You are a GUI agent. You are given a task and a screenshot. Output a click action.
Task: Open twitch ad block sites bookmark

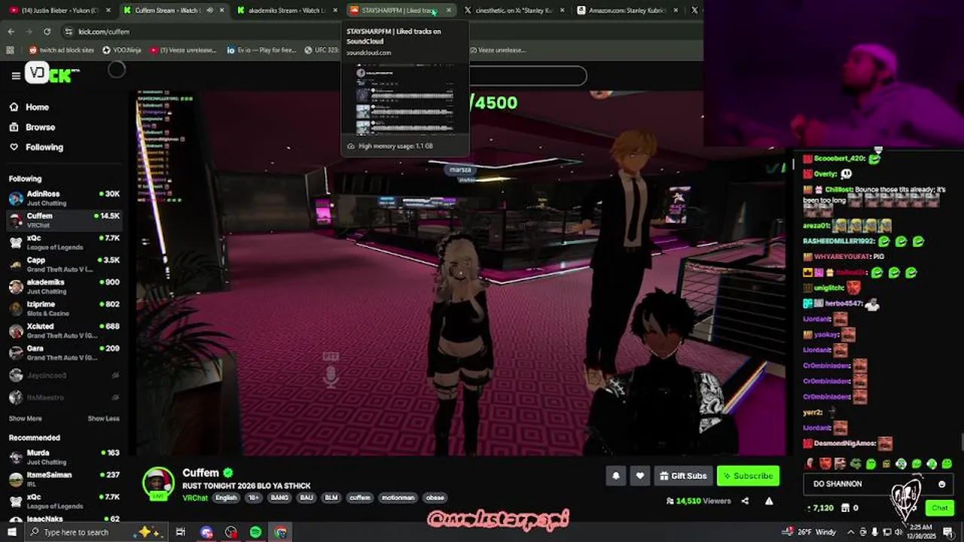[61, 50]
